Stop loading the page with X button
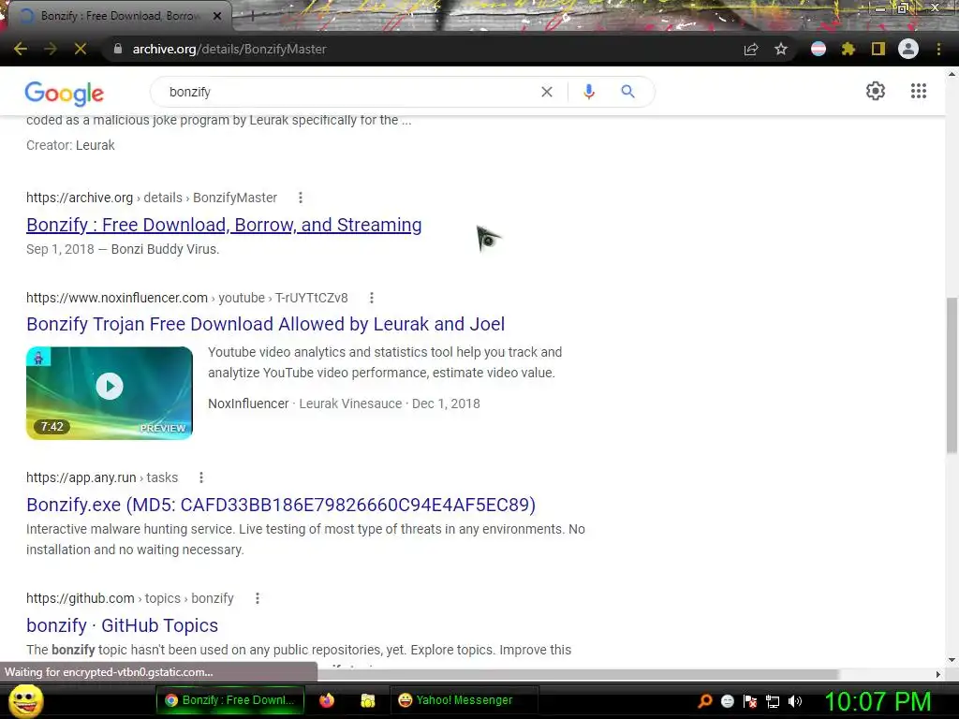Viewport: 959px width, 719px height. (x=81, y=49)
